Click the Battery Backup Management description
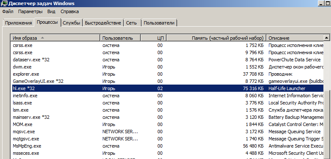This screenshot has width=331, height=159. (x=296, y=117)
